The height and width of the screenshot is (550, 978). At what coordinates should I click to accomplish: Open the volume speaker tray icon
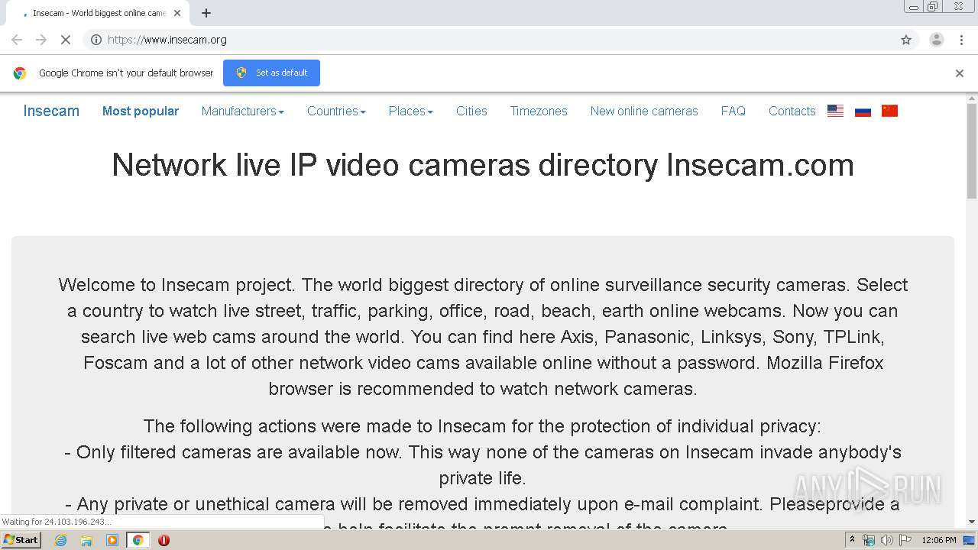pyautogui.click(x=886, y=540)
